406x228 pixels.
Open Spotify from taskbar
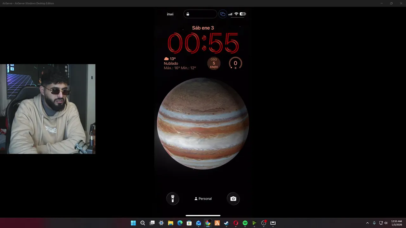coord(245,223)
